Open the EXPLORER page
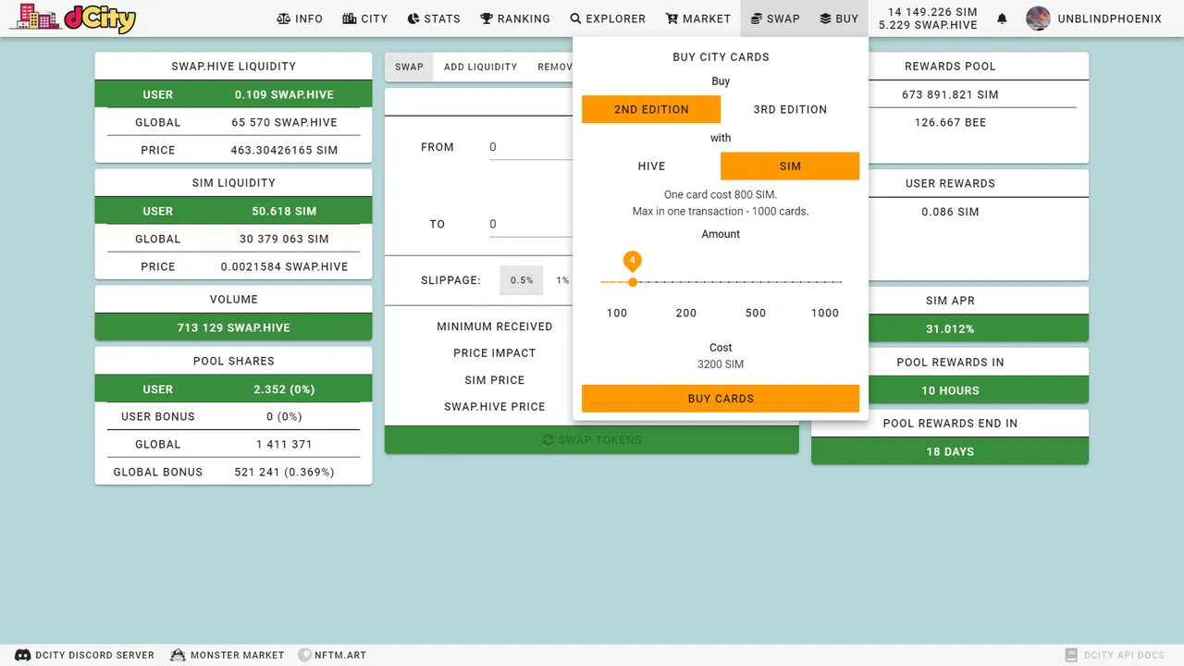 [608, 18]
